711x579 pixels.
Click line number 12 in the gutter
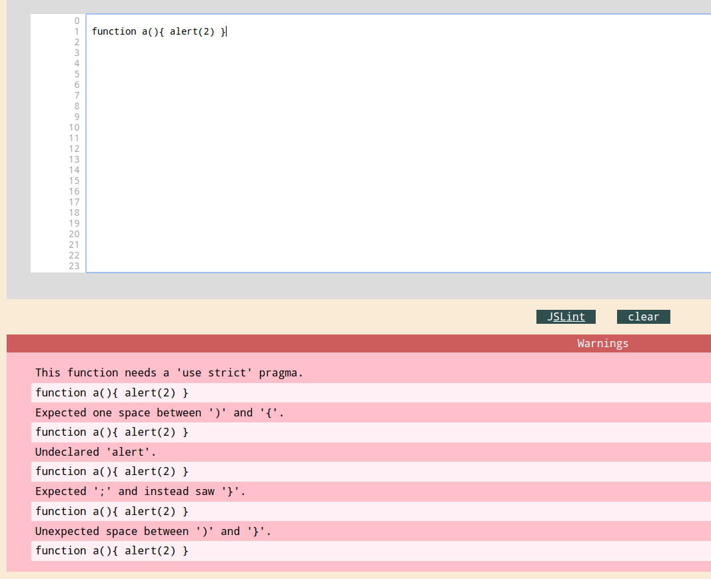tap(74, 149)
